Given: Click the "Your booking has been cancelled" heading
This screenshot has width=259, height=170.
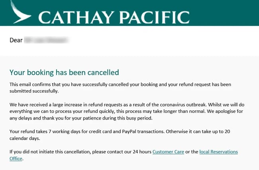Looking at the screenshot, I should (64, 72).
